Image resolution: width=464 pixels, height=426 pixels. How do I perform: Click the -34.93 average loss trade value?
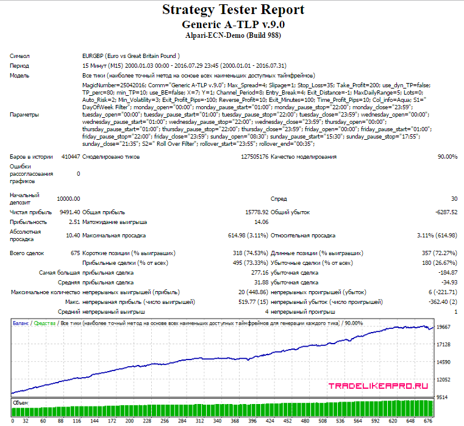449,283
